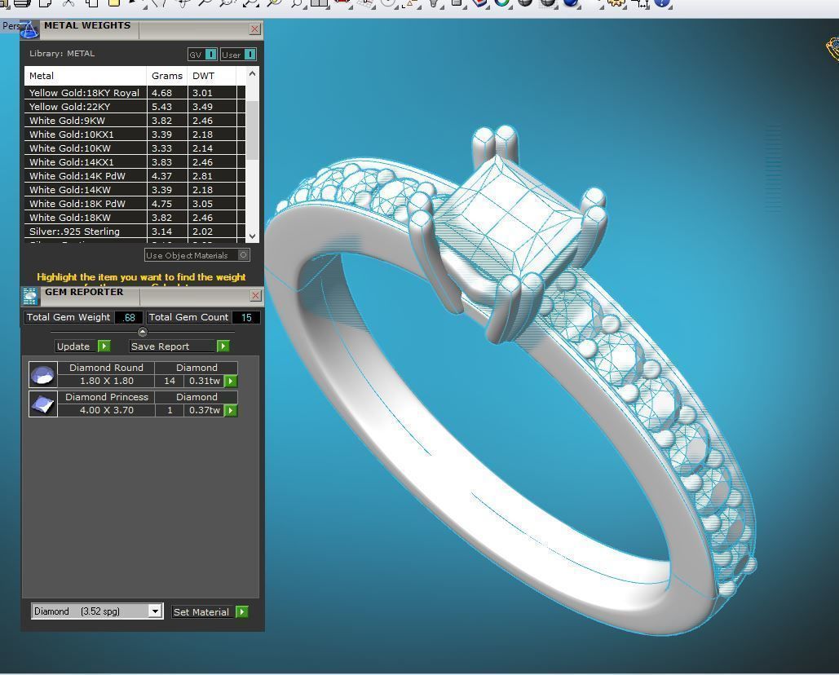Select the White Gold:18K PdW row
839x675 pixels.
coord(135,204)
